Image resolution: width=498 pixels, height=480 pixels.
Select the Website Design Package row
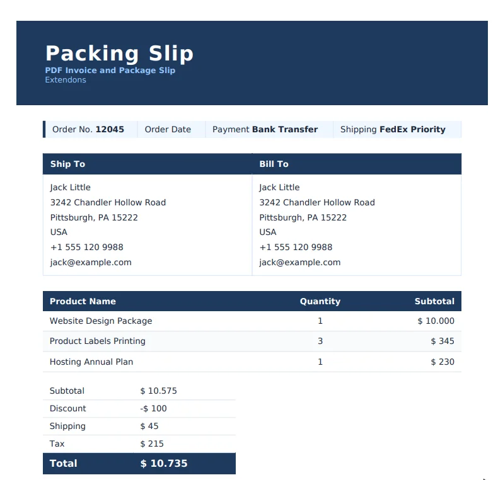pyautogui.click(x=252, y=321)
